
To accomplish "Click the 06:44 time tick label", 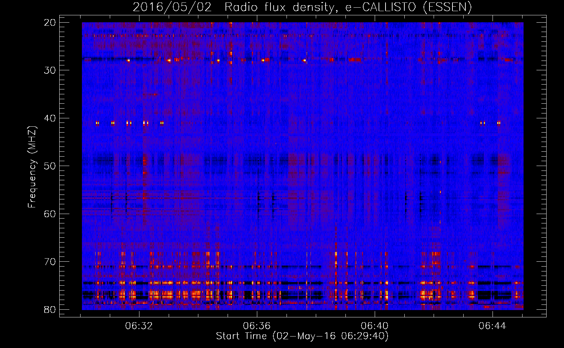I will [492, 326].
